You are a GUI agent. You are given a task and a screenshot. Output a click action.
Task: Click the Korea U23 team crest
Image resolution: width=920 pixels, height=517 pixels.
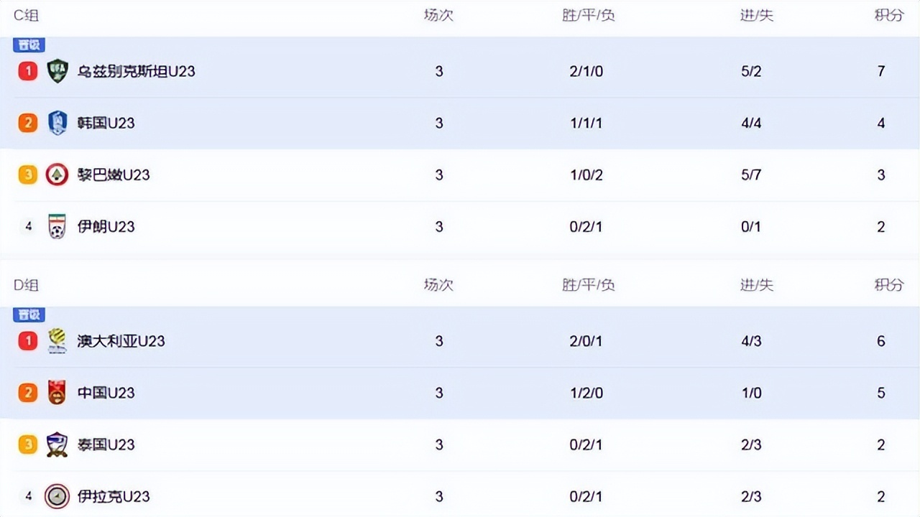(57, 123)
